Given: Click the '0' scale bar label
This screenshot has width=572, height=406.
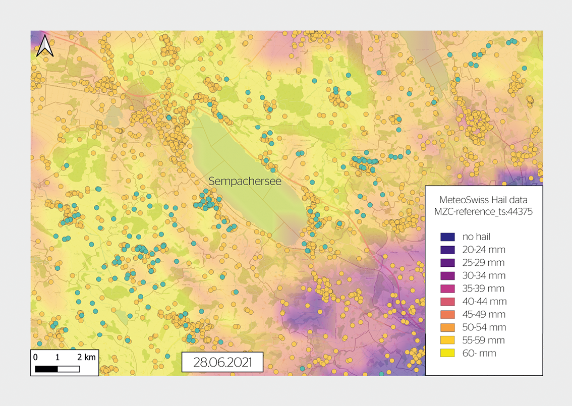Looking at the screenshot, I should click(x=35, y=357).
